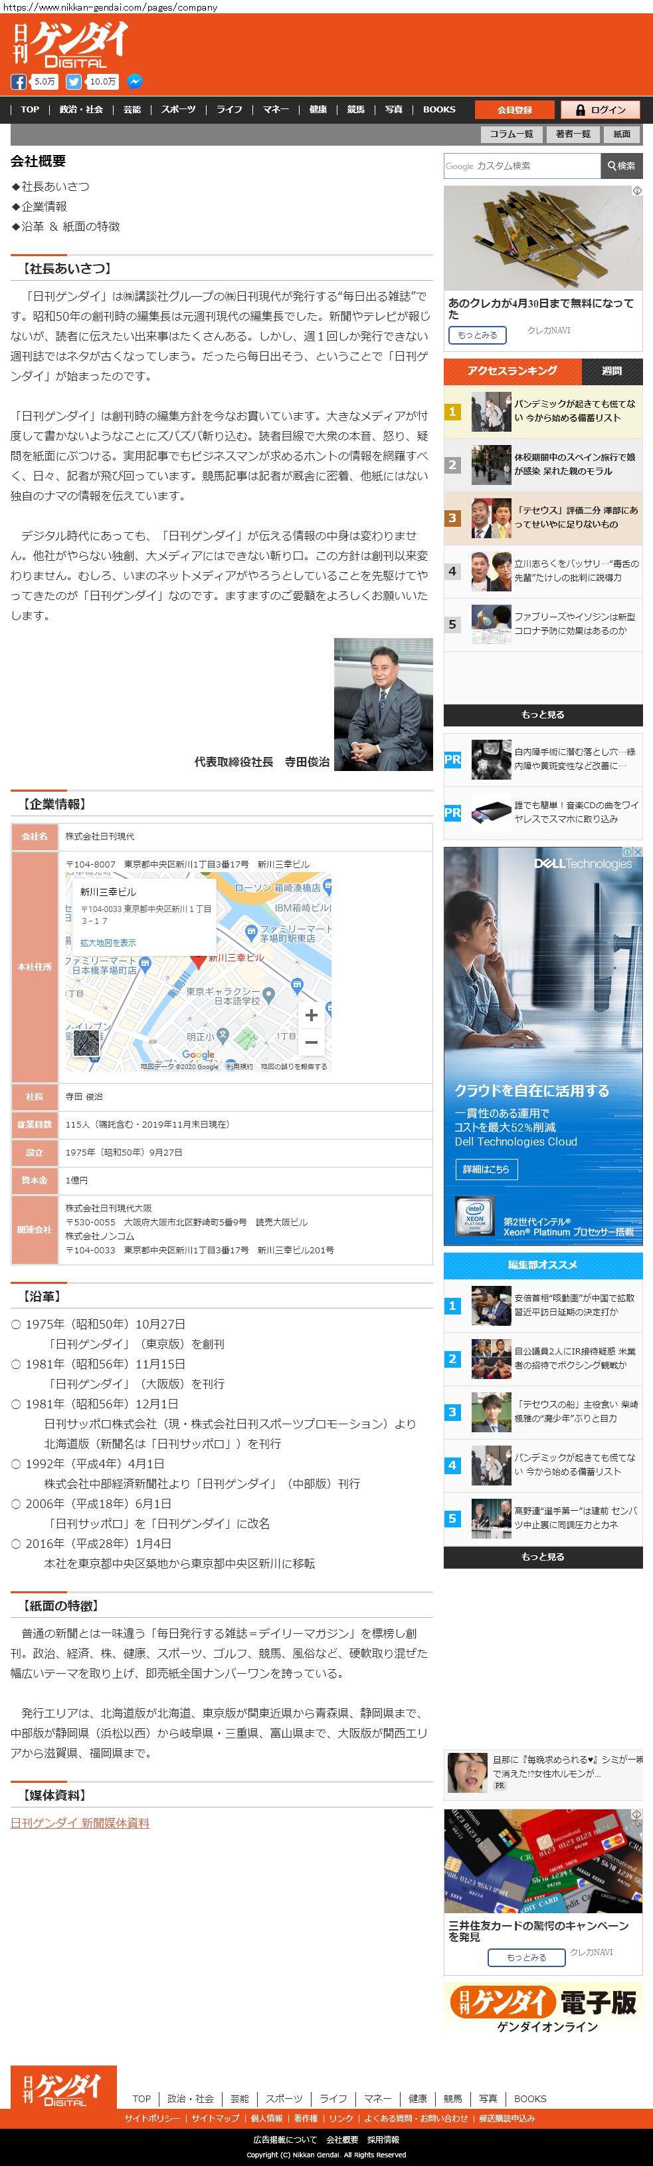Select the 週間 ranking tab

pyautogui.click(x=612, y=371)
